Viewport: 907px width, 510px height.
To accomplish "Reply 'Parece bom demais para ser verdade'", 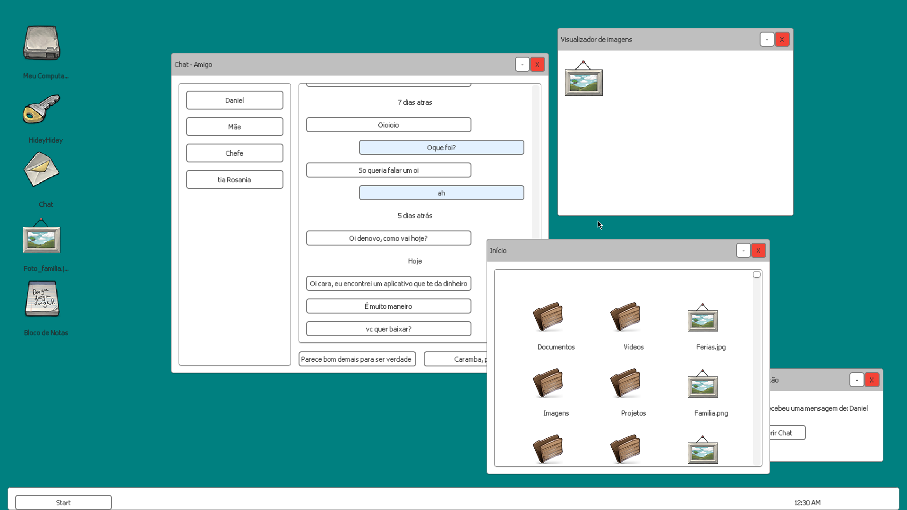I will [357, 359].
